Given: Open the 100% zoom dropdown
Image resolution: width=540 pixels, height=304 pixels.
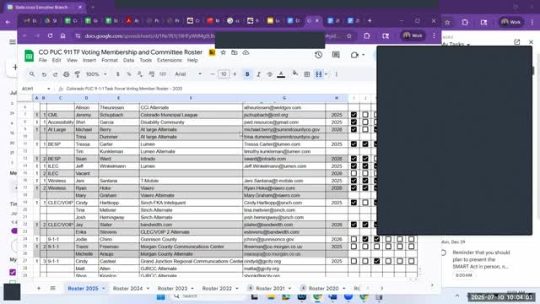Looking at the screenshot, I should coord(96,74).
